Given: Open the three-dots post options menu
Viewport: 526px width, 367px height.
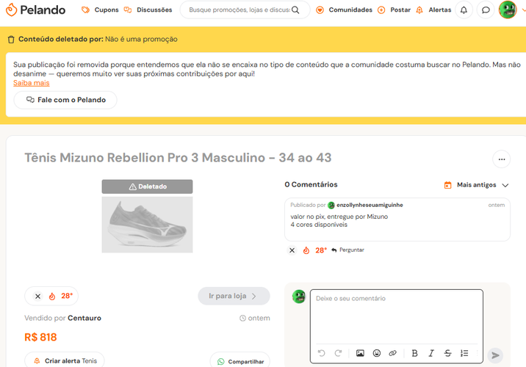Looking at the screenshot, I should [502, 159].
